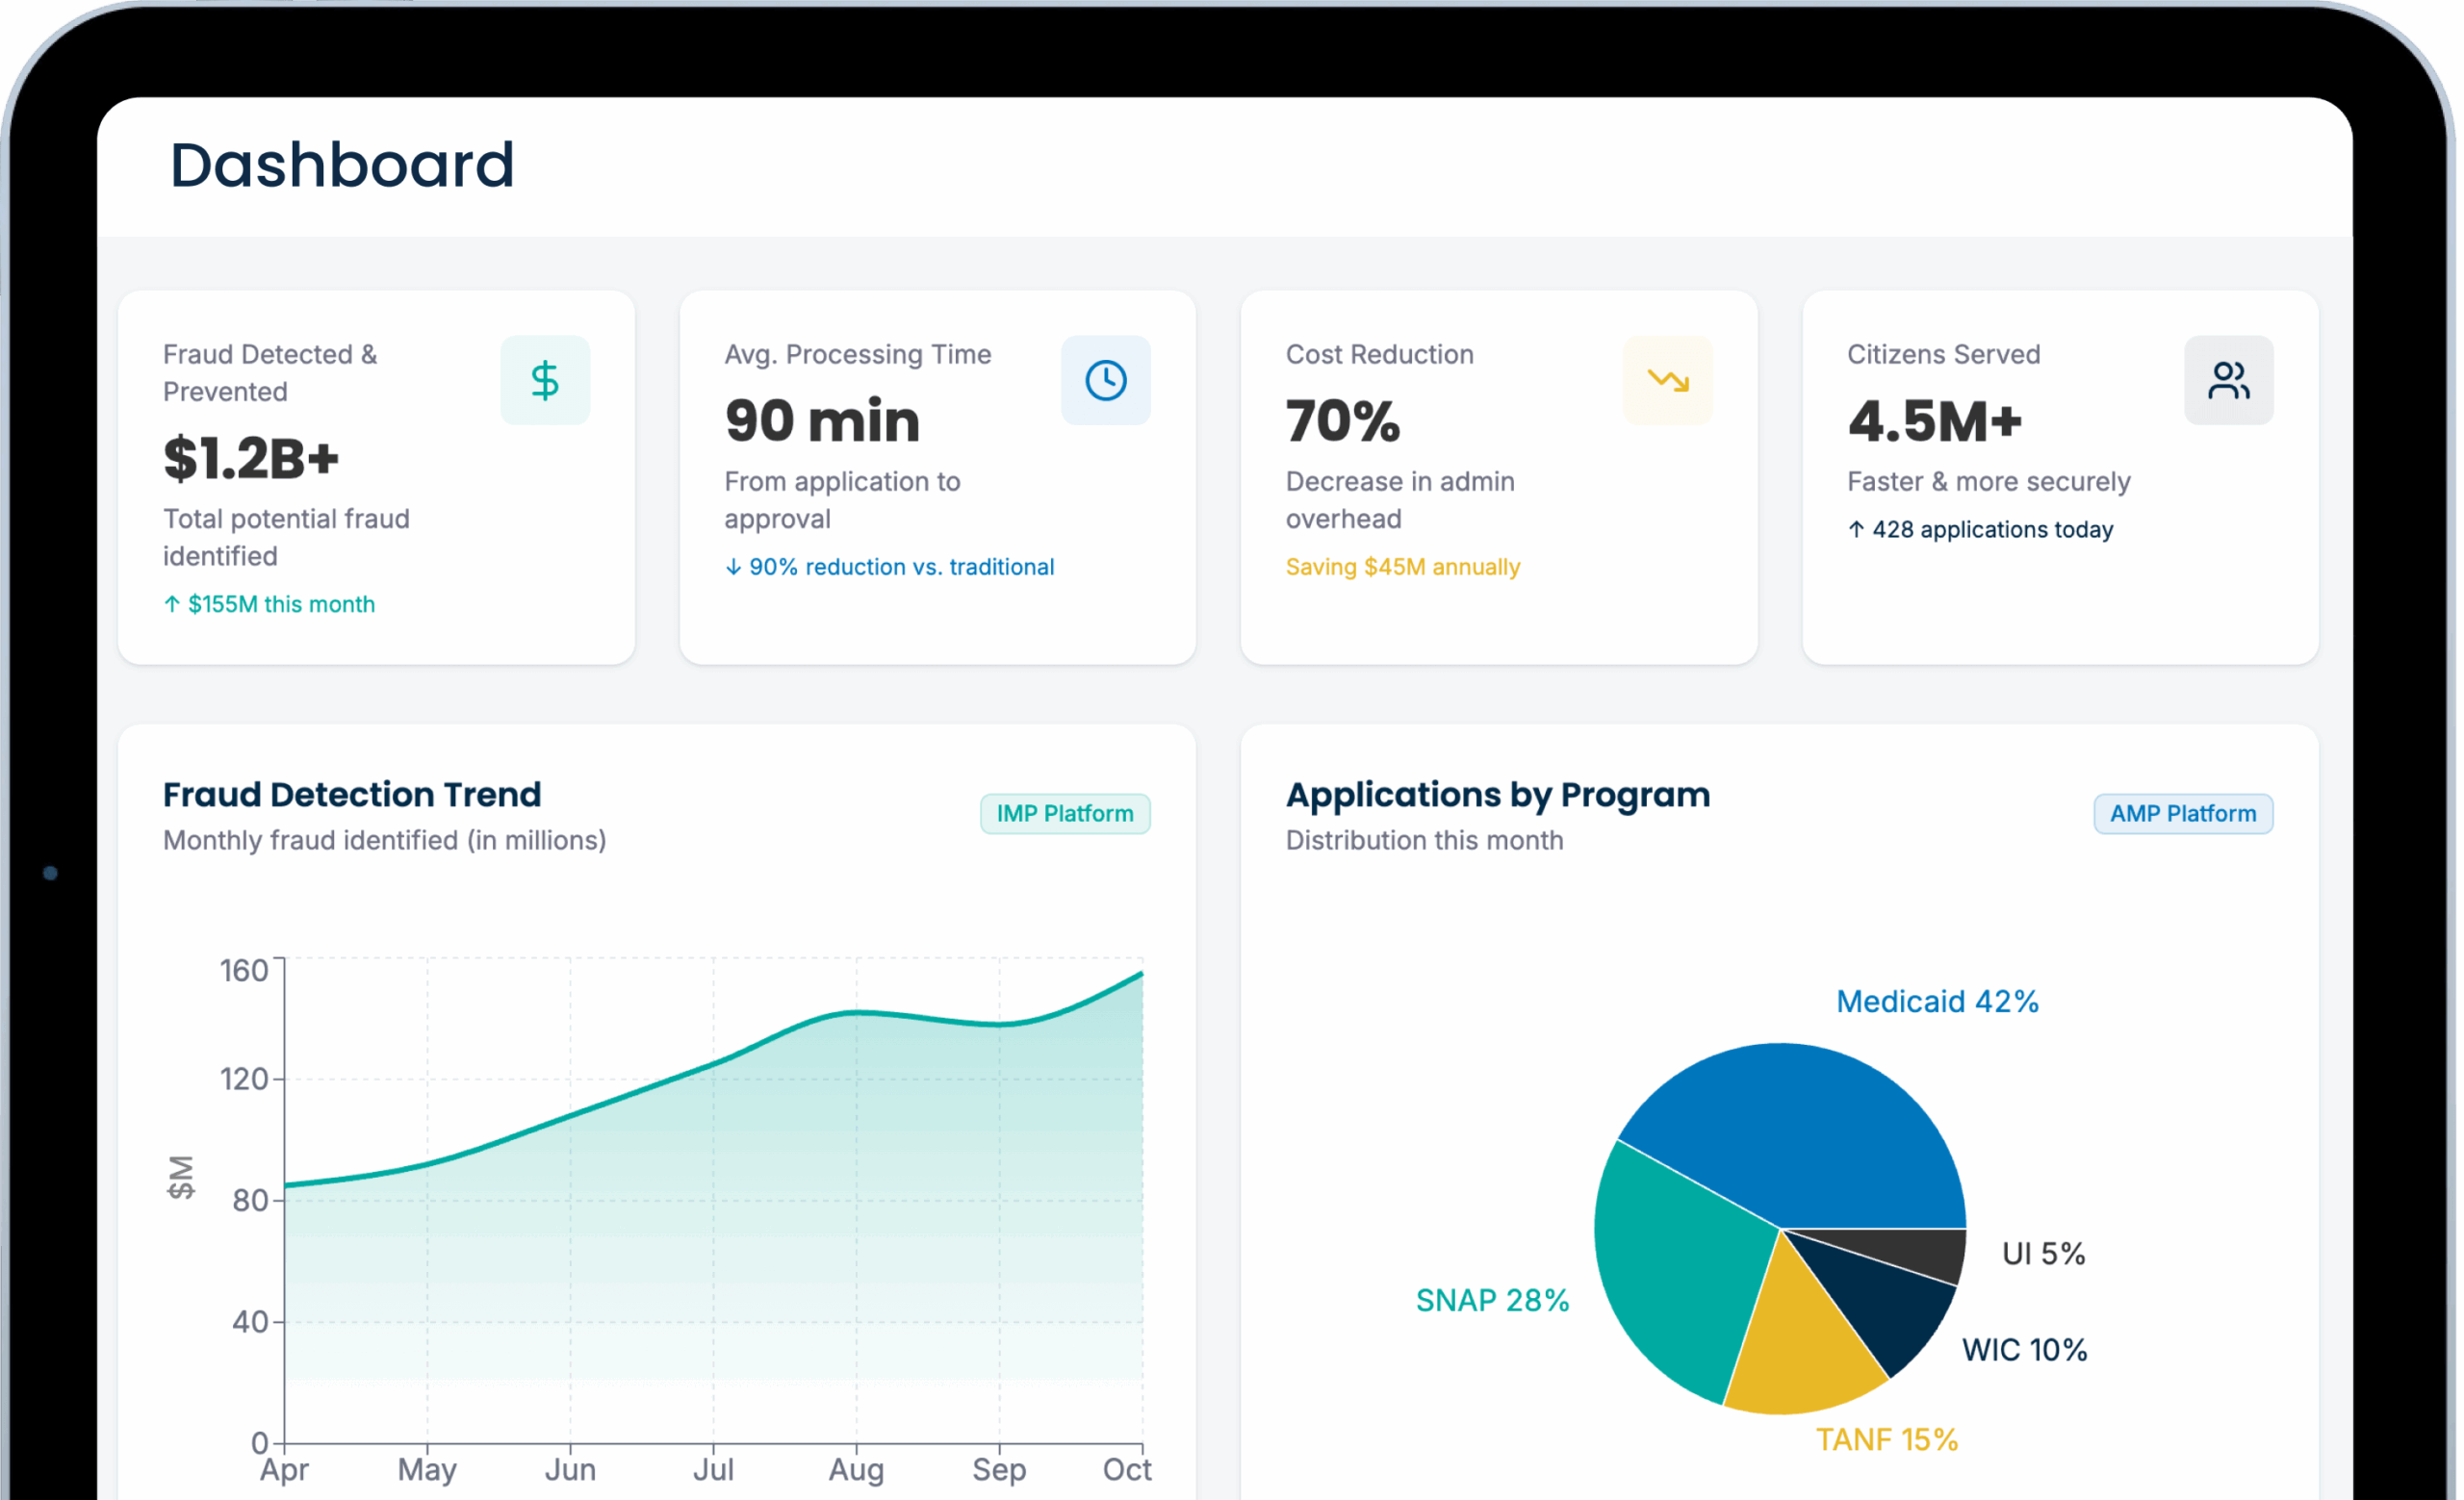Click the down arrow beside 90% reduction
The width and height of the screenshot is (2464, 1500).
733,567
